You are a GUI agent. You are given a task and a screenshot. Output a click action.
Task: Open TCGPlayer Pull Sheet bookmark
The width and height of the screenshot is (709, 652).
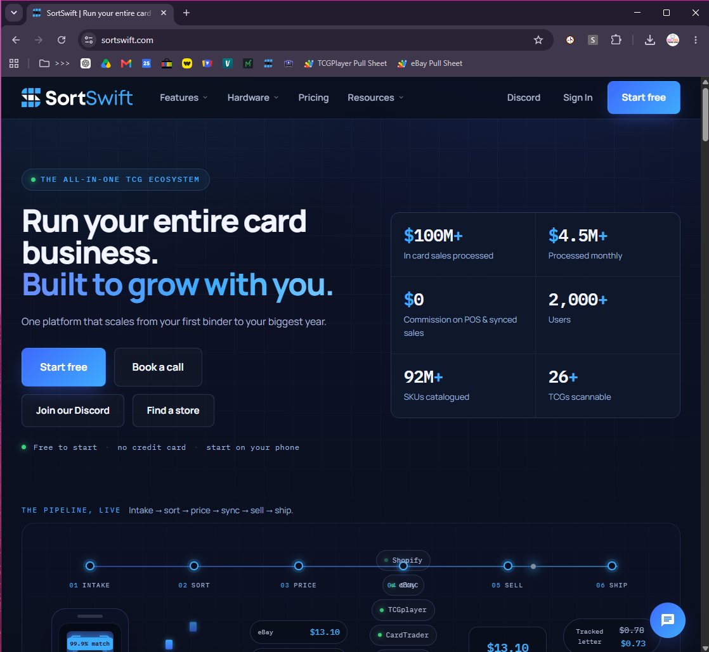(x=346, y=63)
